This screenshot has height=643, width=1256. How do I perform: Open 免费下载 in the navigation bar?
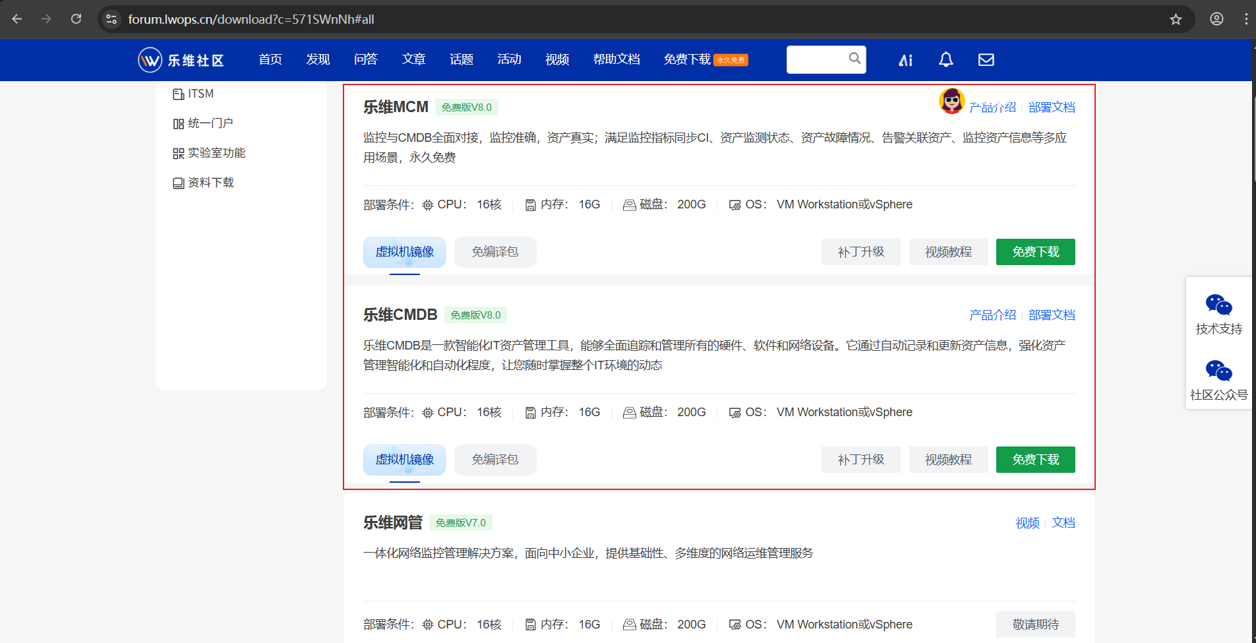pyautogui.click(x=687, y=59)
